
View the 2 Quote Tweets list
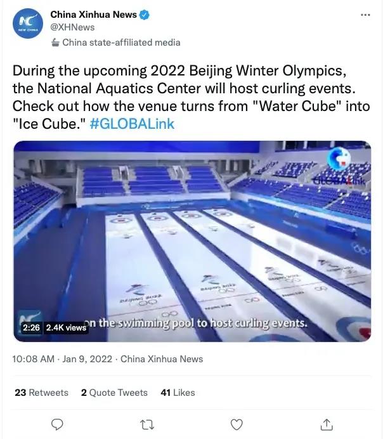pos(114,393)
